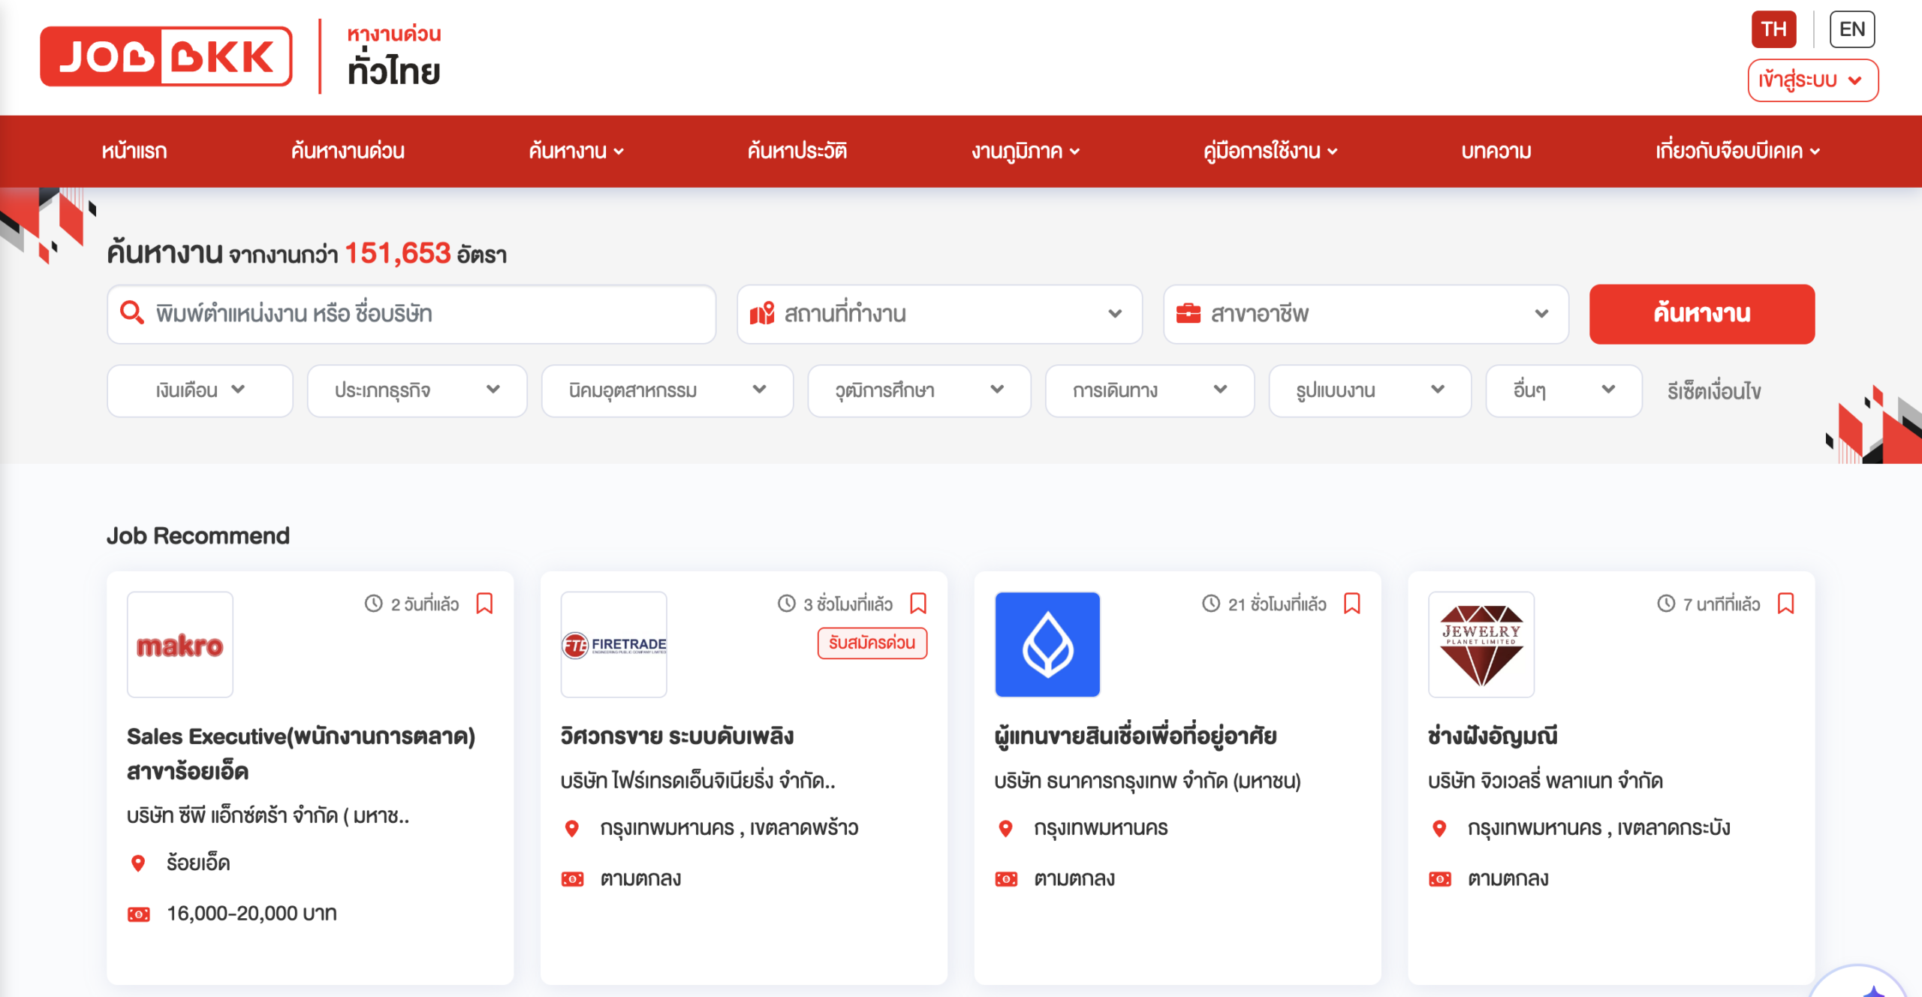Click the red ค้นหางาน search button
This screenshot has width=1922, height=997.
point(1702,314)
